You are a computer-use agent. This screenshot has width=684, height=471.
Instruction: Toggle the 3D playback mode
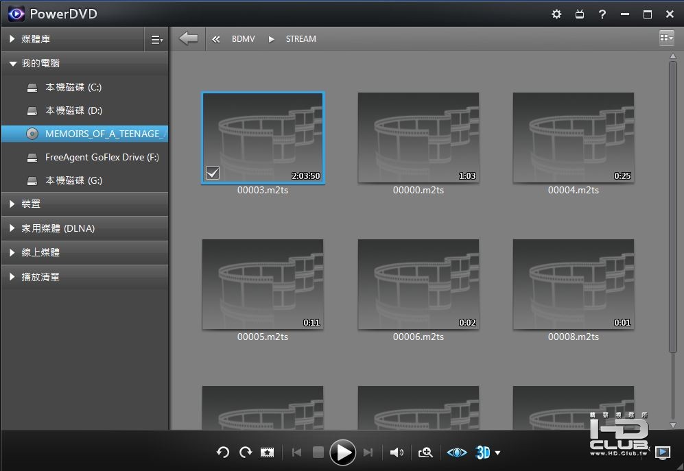[x=483, y=452]
